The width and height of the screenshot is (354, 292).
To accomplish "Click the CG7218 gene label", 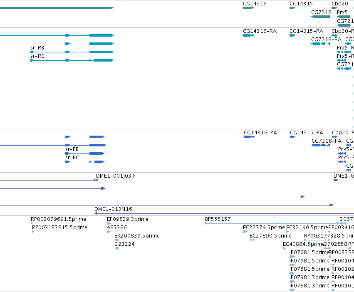I will 321,12.
